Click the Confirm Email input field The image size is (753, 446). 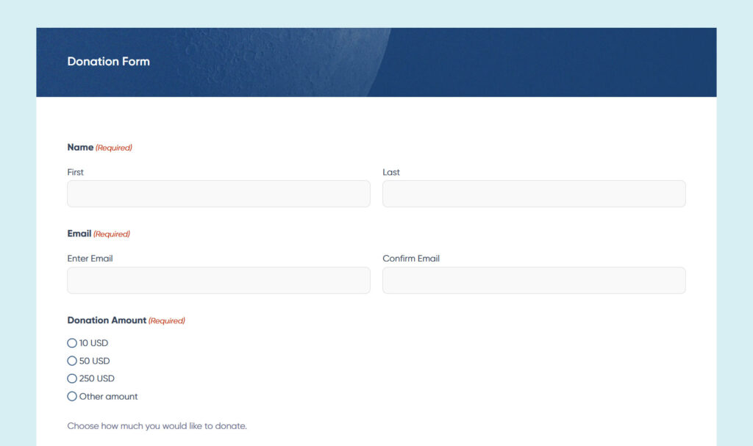[x=533, y=280]
